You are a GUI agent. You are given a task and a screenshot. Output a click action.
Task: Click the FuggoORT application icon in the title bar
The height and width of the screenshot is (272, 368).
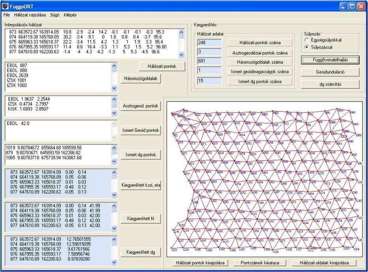5,6
